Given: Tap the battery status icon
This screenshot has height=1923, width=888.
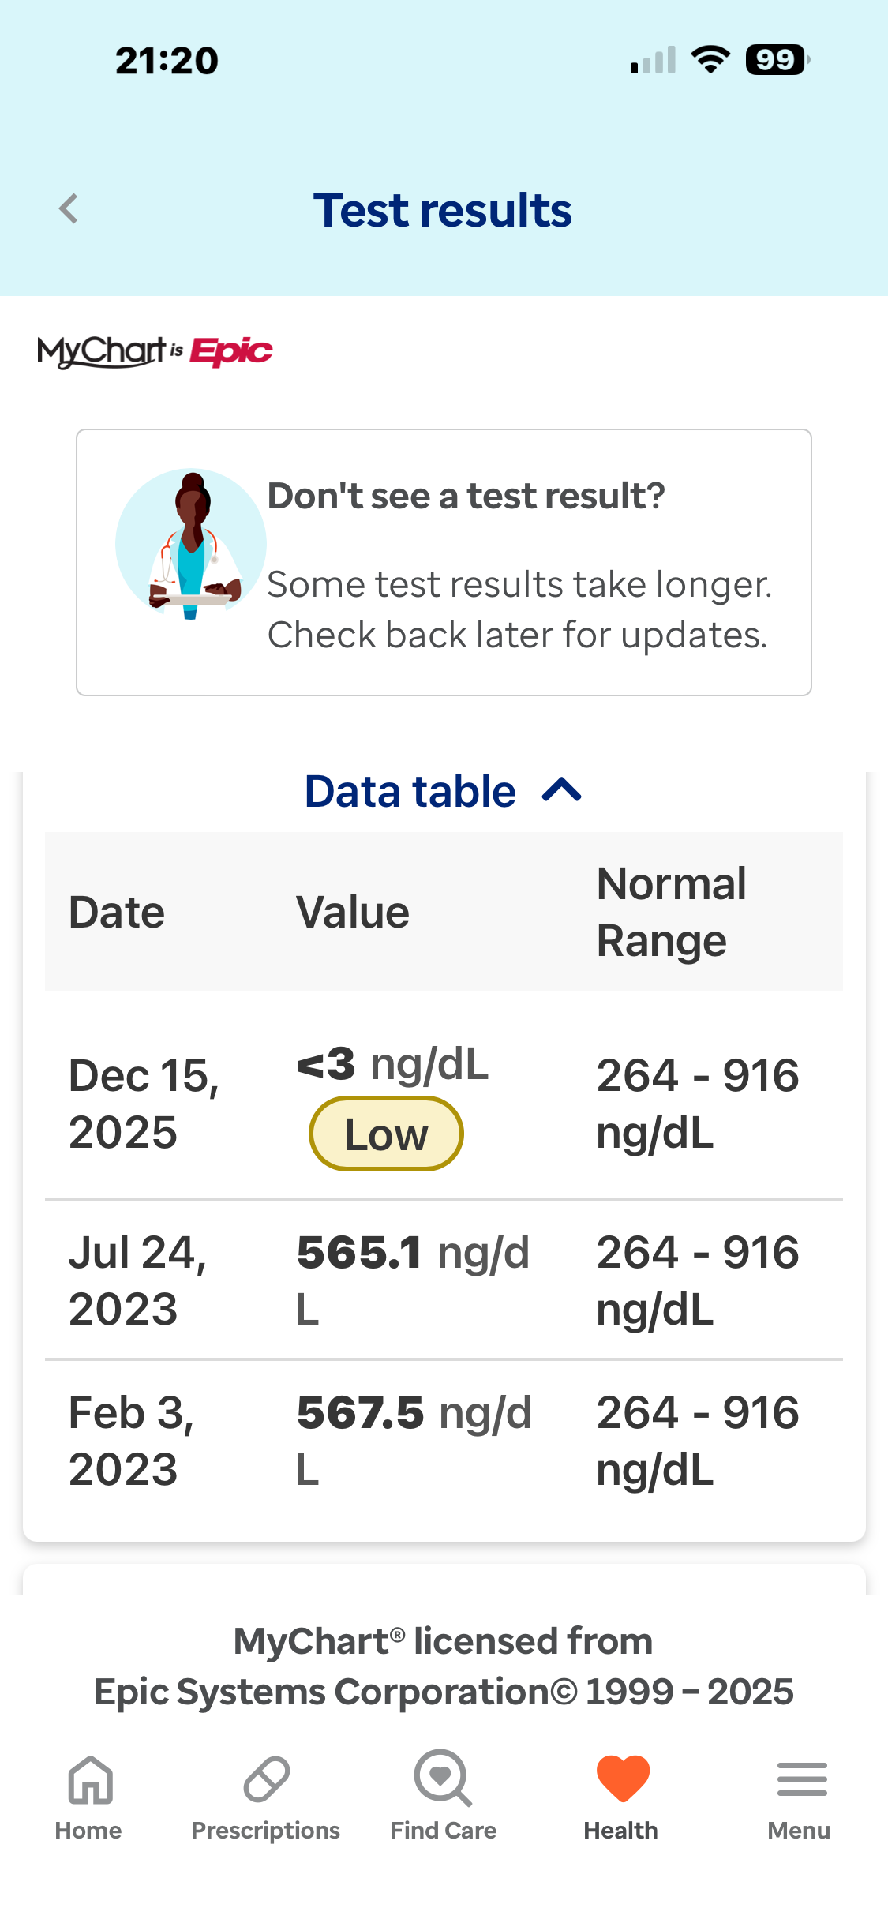Looking at the screenshot, I should (777, 60).
